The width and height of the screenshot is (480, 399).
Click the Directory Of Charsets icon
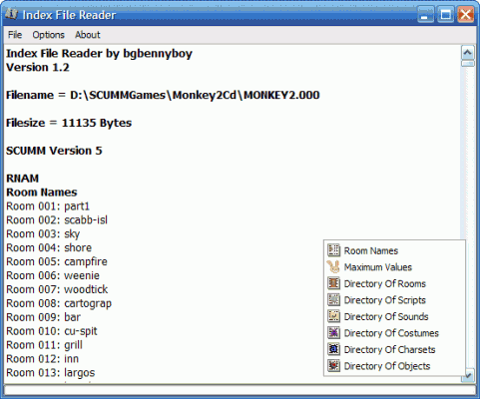333,349
